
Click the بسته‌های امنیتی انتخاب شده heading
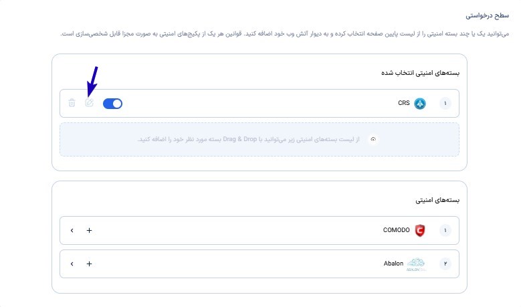pos(420,73)
